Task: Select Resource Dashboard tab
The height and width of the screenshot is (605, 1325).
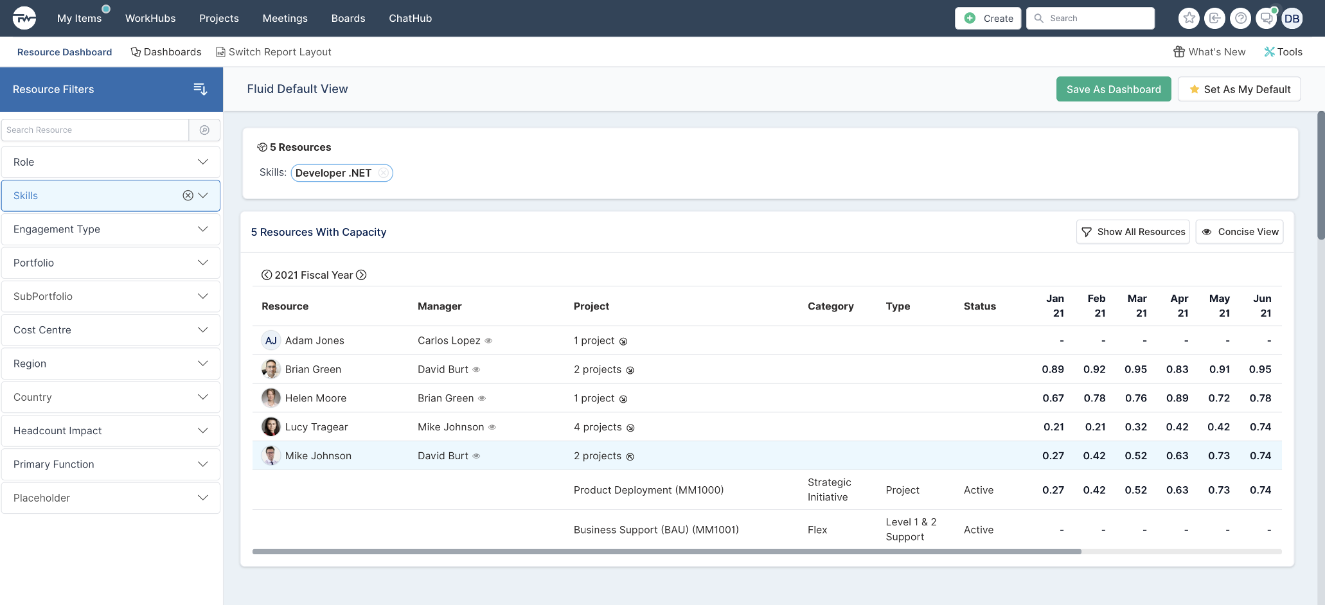Action: pos(64,52)
